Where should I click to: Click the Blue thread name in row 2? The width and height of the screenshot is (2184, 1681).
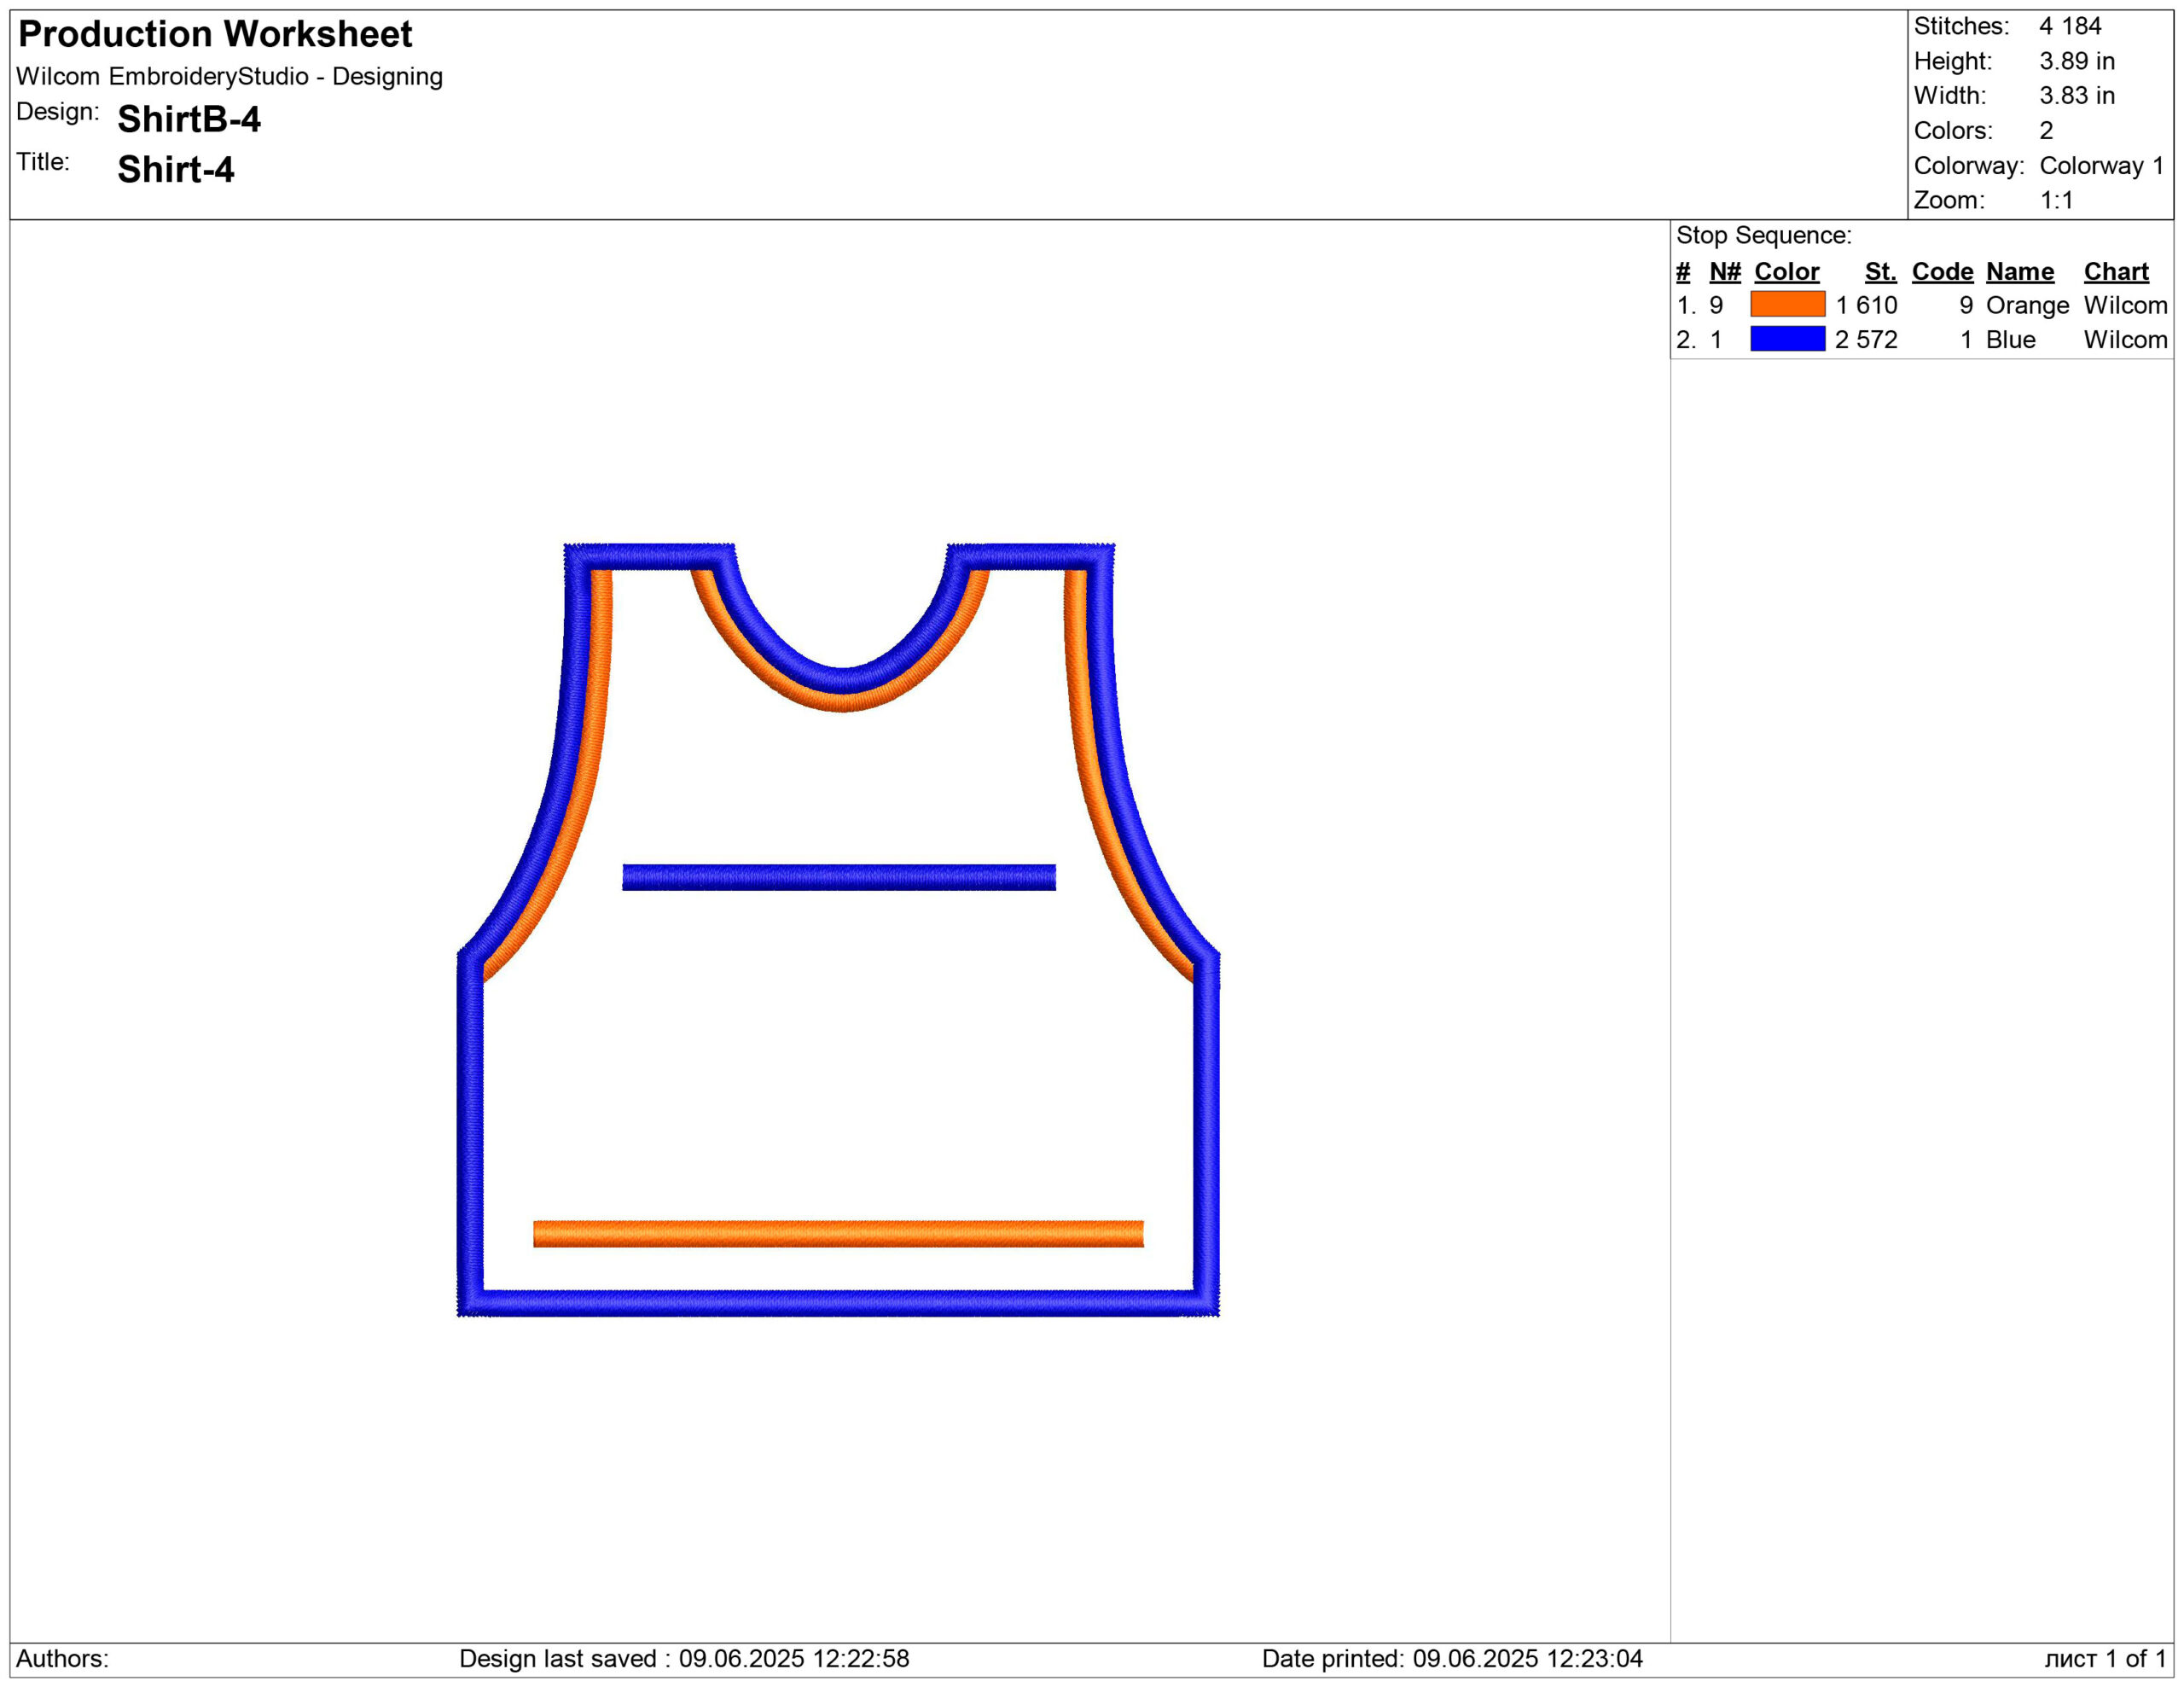tap(2010, 340)
